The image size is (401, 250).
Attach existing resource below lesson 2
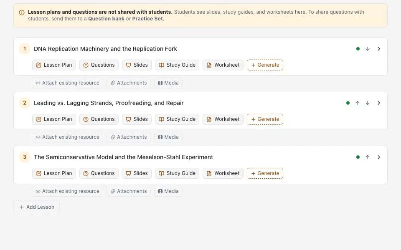(x=68, y=137)
